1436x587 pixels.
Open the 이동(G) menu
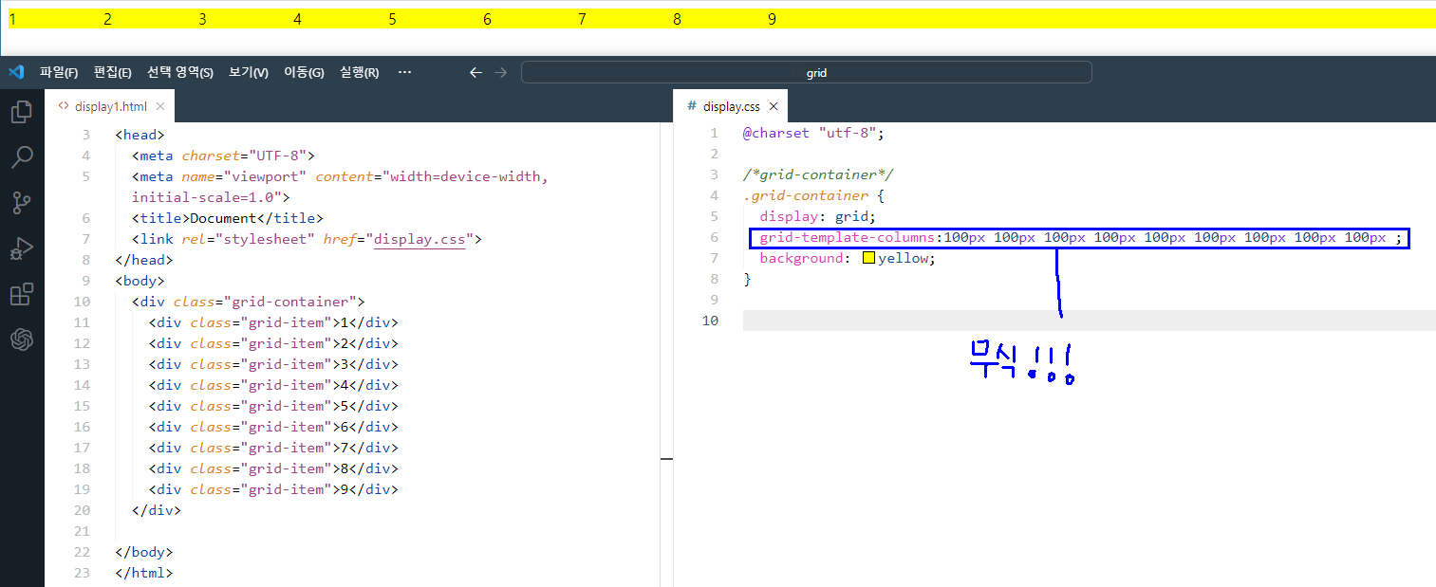304,72
